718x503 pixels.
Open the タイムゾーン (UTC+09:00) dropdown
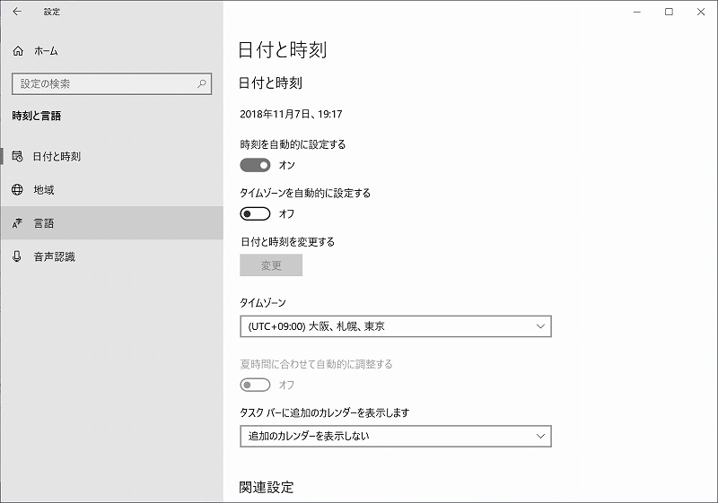click(x=395, y=326)
